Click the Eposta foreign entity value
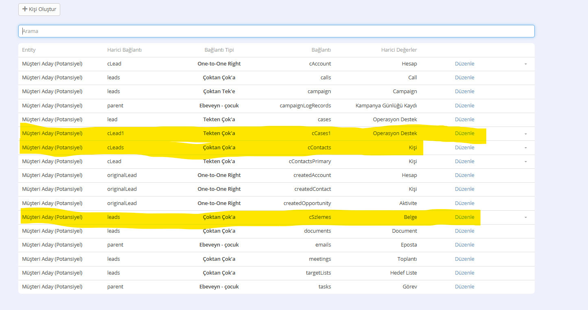This screenshot has height=310, width=588. coord(409,245)
